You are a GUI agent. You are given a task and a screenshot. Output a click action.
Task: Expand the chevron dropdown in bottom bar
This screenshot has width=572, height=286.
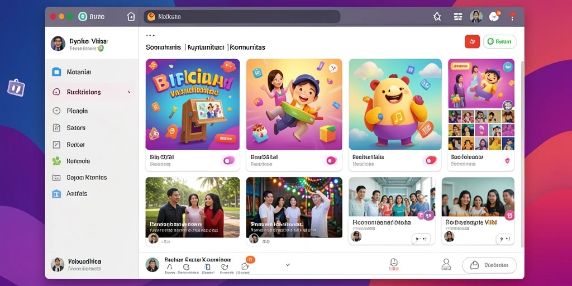click(x=288, y=265)
